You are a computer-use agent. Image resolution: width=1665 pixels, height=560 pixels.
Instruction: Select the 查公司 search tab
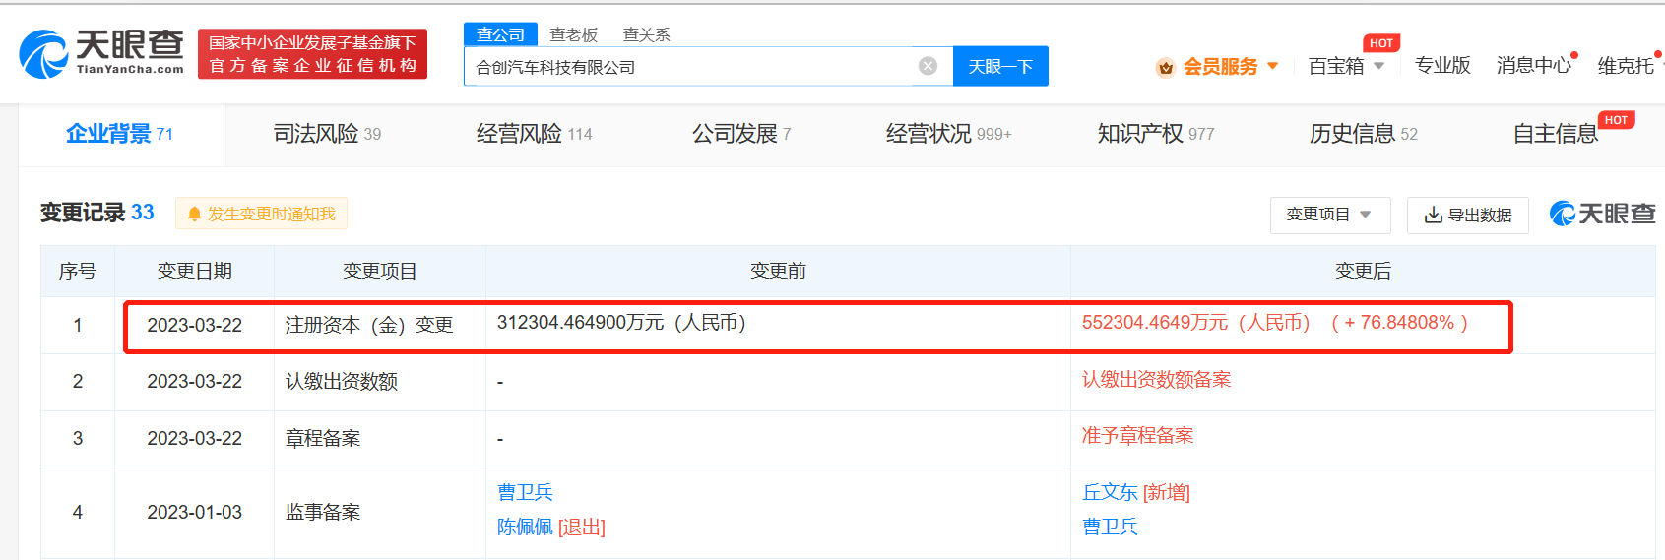click(500, 34)
